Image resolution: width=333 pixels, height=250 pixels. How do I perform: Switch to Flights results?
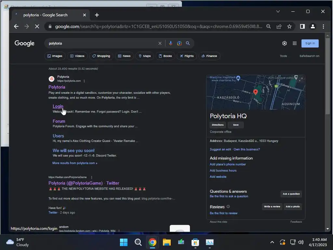point(187,56)
